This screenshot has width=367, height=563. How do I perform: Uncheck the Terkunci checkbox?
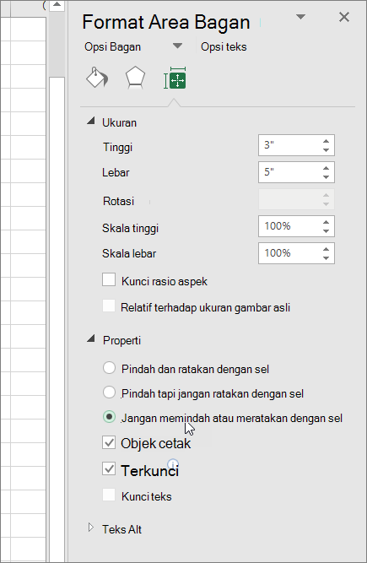tap(109, 469)
